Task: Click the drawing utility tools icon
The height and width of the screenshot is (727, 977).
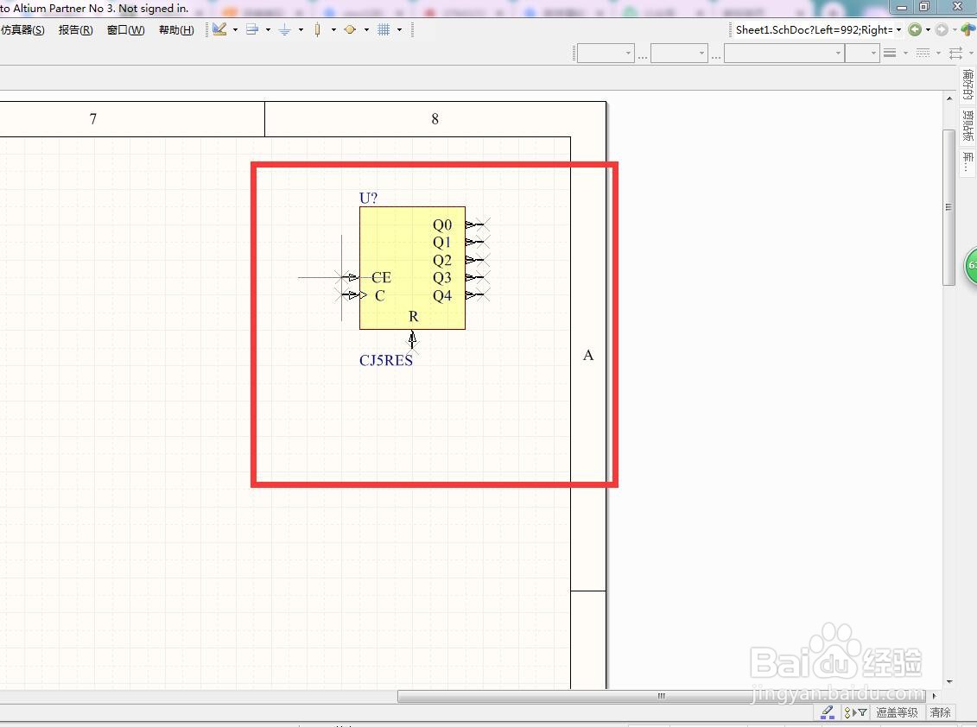Action: pos(219,29)
